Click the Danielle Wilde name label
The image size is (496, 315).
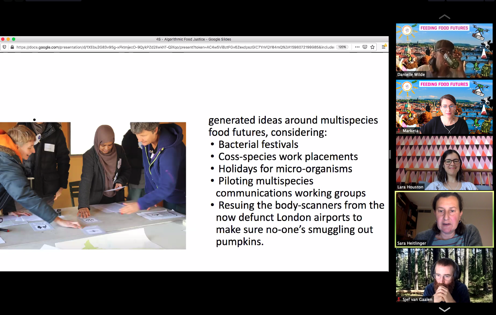coord(411,75)
